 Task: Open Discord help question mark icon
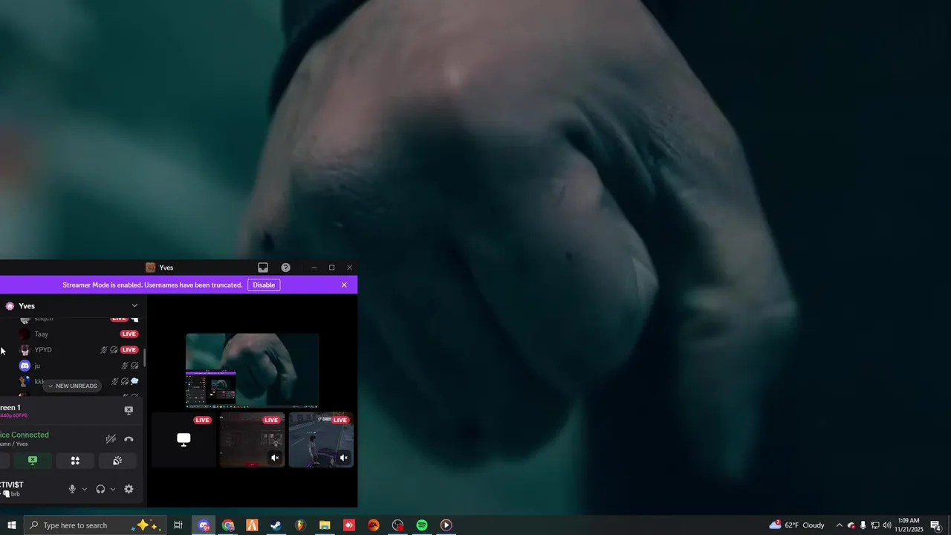285,267
